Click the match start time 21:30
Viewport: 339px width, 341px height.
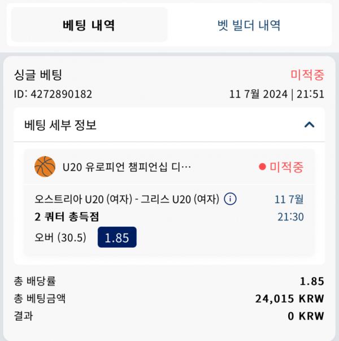(290, 217)
